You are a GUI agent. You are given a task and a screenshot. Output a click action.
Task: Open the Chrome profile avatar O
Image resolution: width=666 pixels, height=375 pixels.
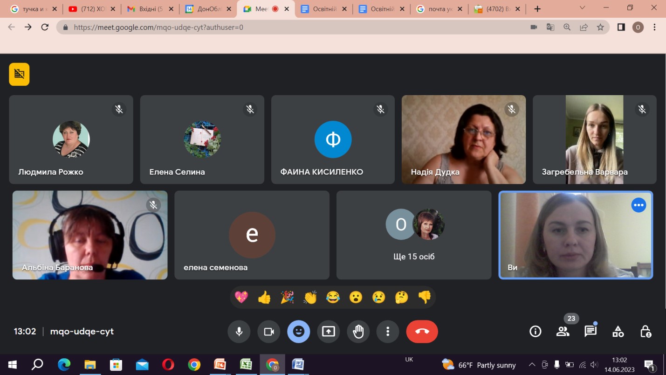click(638, 27)
